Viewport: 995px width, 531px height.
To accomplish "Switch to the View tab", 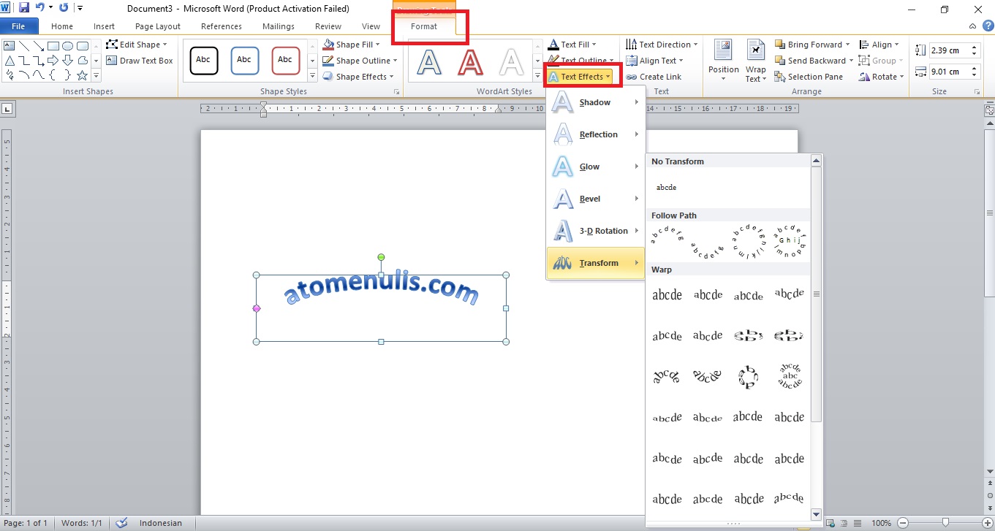I will 371,26.
